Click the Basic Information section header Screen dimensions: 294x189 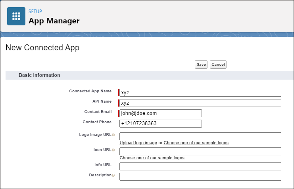coord(39,75)
